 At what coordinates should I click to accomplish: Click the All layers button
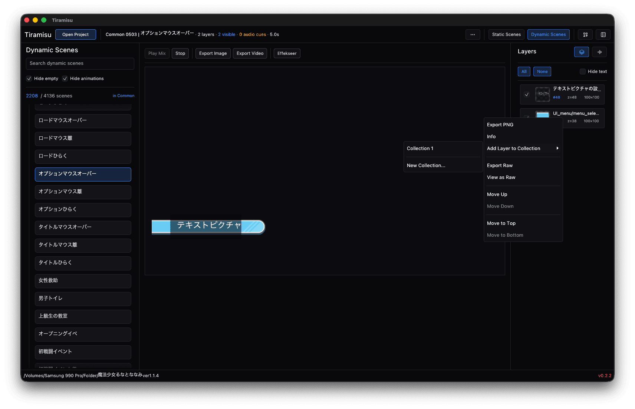pyautogui.click(x=524, y=72)
